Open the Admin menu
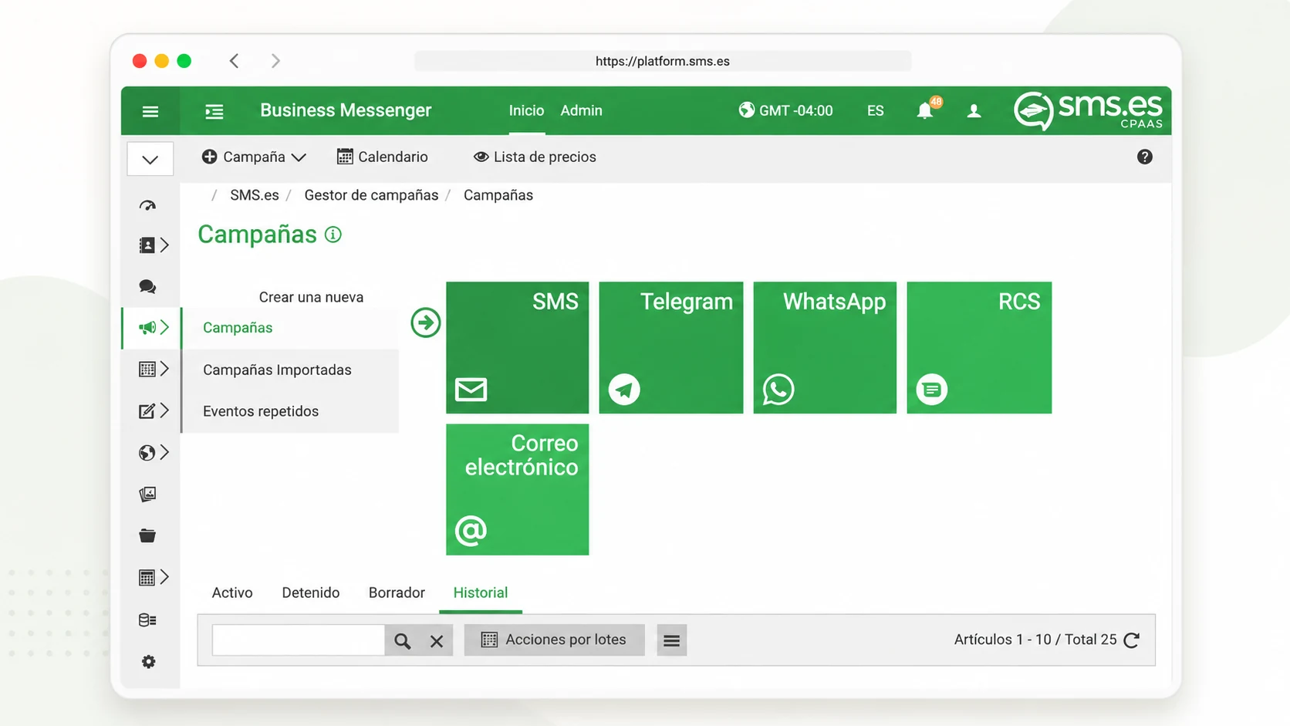The width and height of the screenshot is (1290, 726). [x=581, y=110]
